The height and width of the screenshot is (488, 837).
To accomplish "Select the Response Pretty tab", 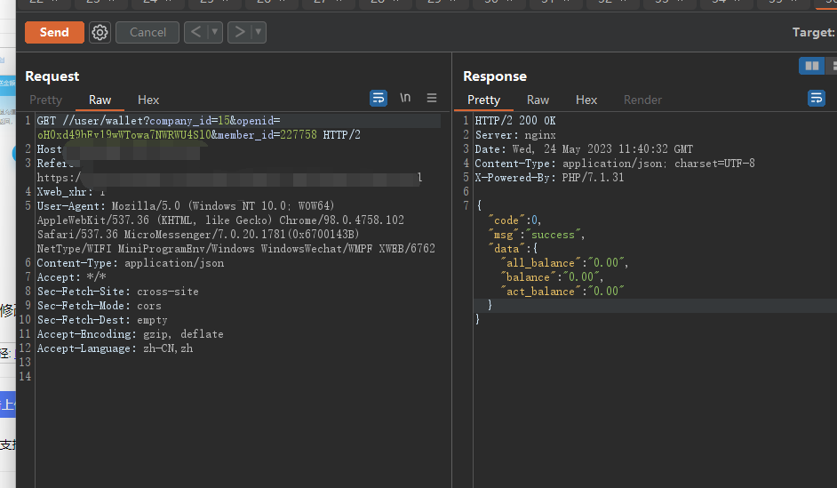I will coord(483,100).
